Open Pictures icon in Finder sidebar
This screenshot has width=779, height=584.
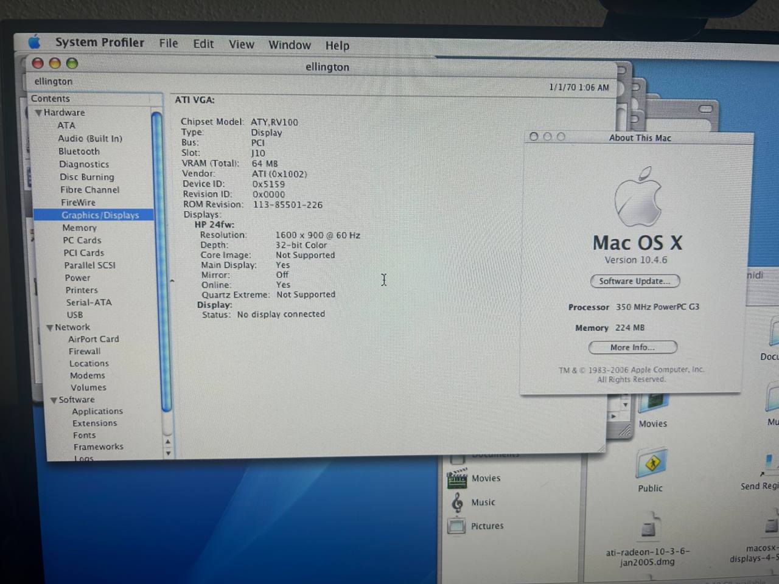456,526
